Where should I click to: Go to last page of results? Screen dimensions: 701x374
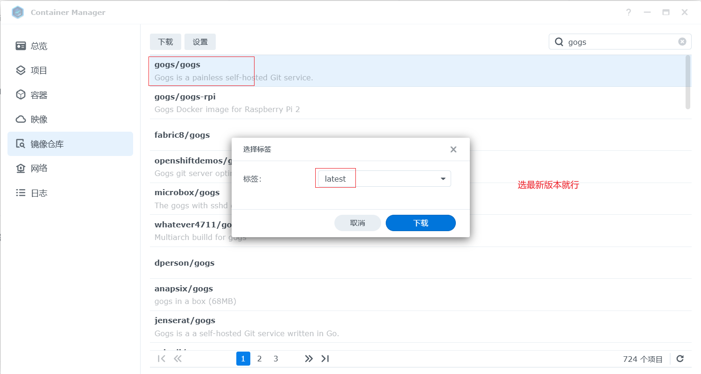click(x=326, y=359)
